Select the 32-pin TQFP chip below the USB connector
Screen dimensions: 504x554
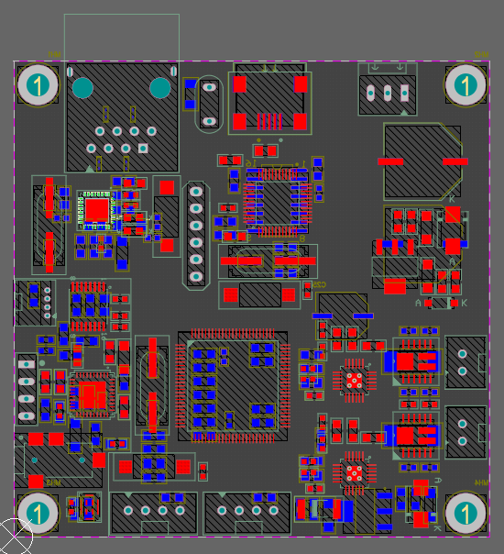(x=278, y=203)
